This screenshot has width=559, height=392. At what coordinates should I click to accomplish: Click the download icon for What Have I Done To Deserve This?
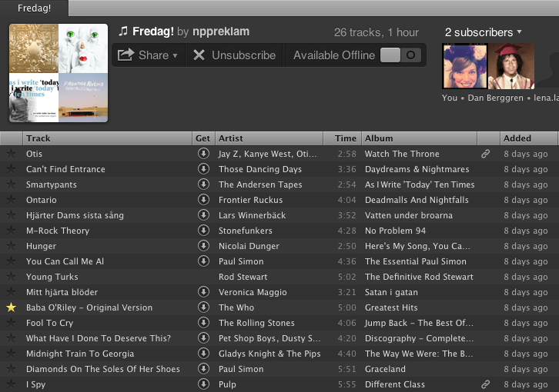(203, 338)
